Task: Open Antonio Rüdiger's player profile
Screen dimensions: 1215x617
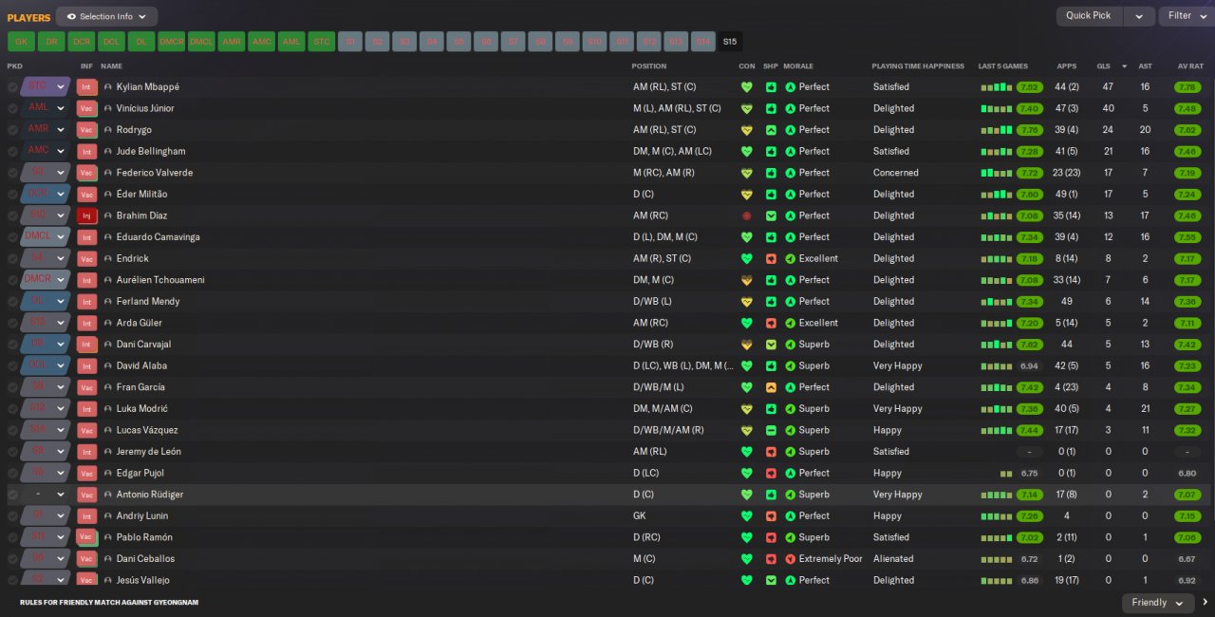Action: point(150,495)
